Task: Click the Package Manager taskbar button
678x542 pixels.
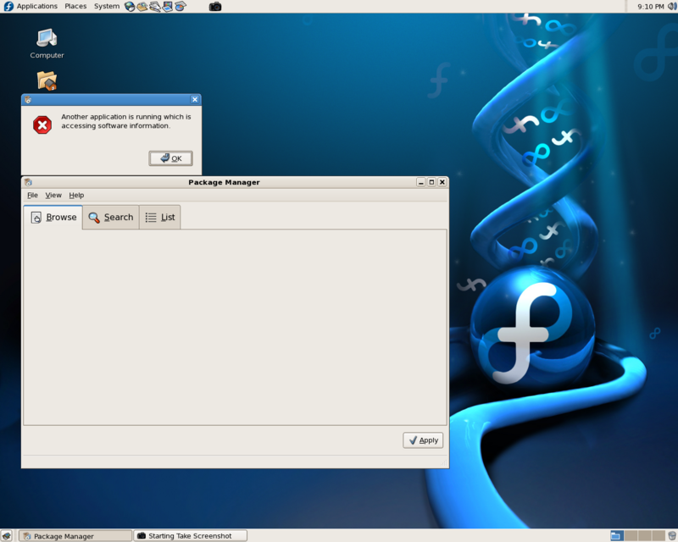Action: pyautogui.click(x=75, y=536)
